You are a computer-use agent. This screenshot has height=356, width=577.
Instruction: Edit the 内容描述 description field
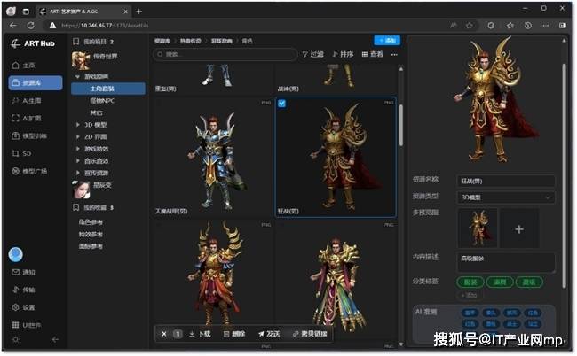point(505,262)
